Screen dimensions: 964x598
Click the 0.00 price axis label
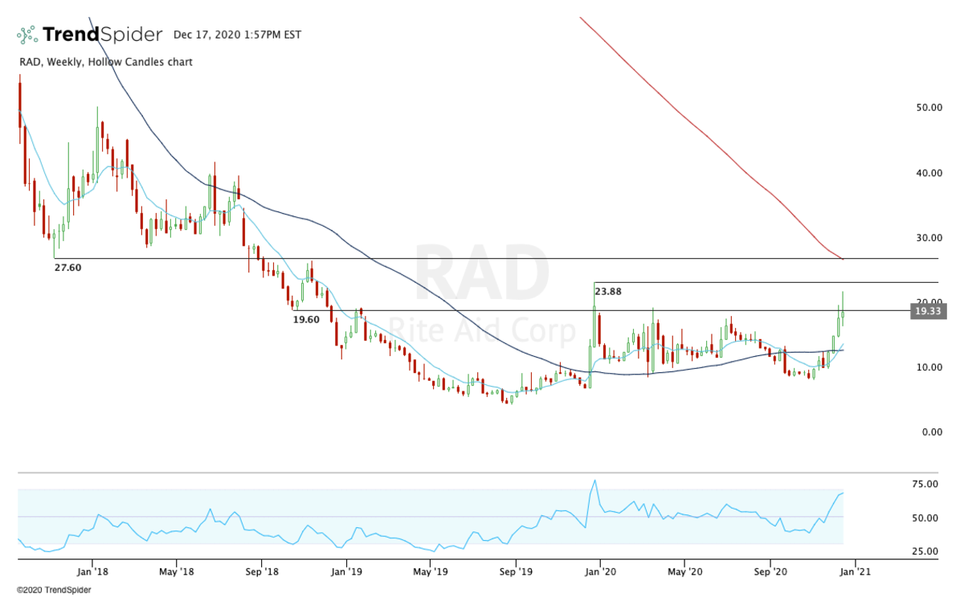931,432
